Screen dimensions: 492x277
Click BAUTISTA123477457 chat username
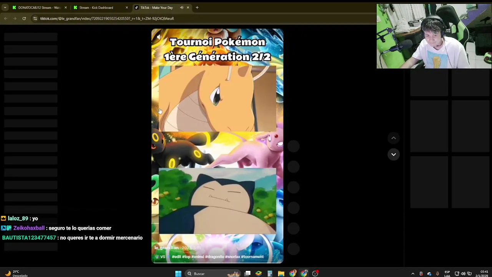pos(29,238)
